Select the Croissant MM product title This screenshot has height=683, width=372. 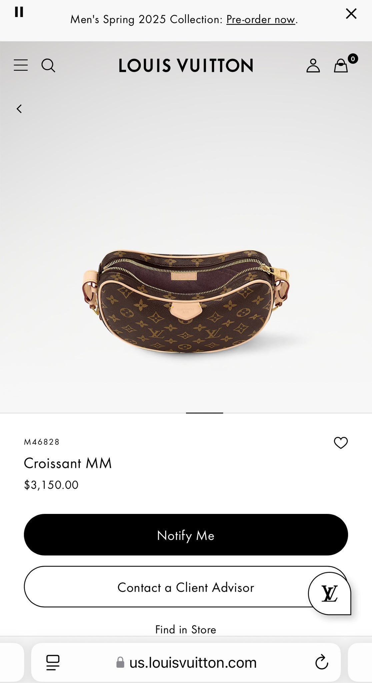pos(68,463)
